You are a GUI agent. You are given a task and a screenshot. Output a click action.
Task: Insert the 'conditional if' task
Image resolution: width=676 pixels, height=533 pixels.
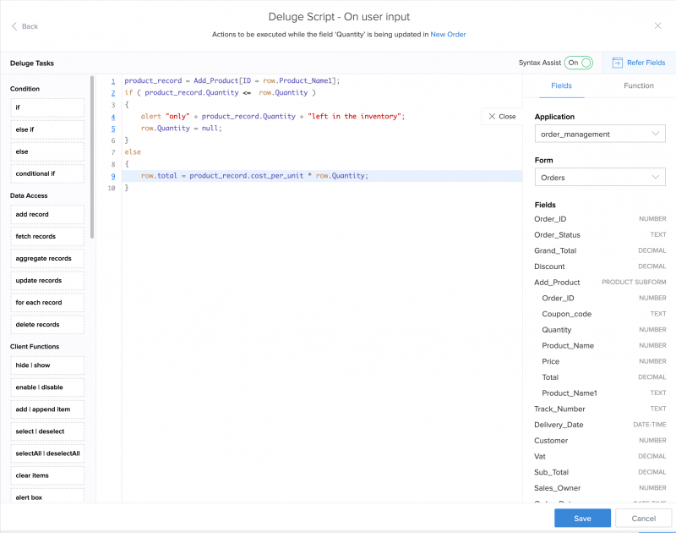coord(47,173)
